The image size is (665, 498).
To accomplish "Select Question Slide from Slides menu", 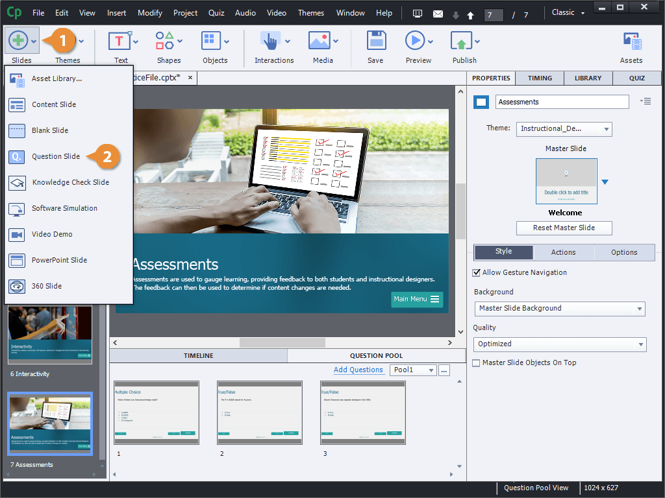I will pos(56,156).
